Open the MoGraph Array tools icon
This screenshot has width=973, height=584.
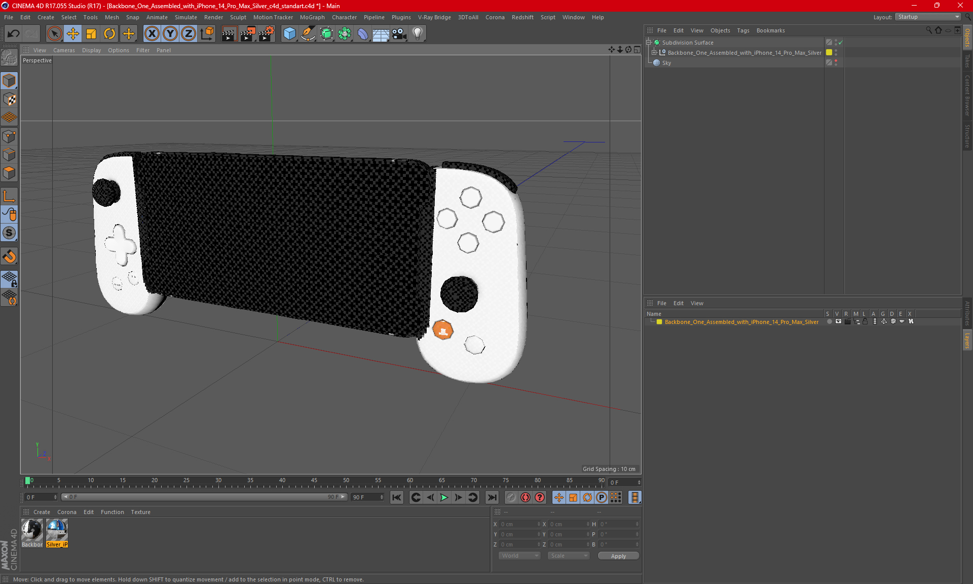[x=345, y=34]
